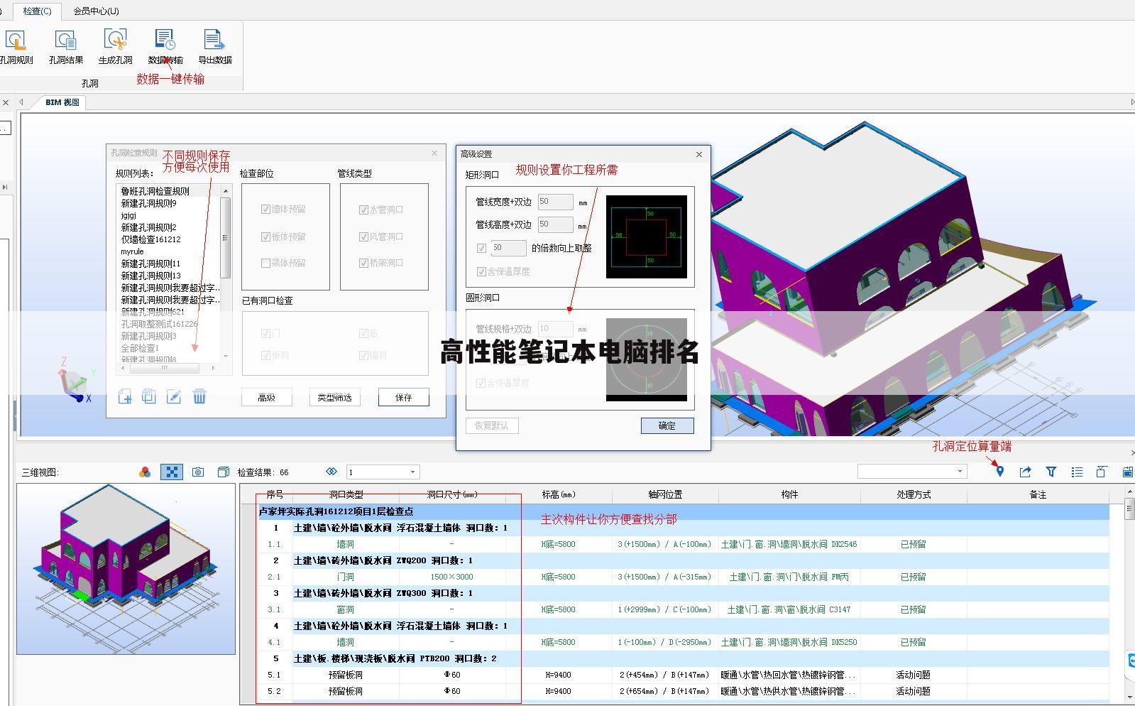Toggle the 桥架洞口 checkbox
The width and height of the screenshot is (1135, 706).
click(363, 263)
